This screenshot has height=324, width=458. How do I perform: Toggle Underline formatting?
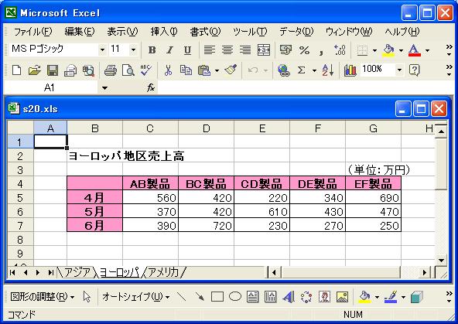pos(187,50)
